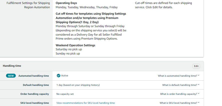
Task: Click the 'Automated handling time' row label
Action: (34, 76)
